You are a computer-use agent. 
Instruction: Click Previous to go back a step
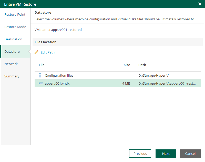click(140, 154)
